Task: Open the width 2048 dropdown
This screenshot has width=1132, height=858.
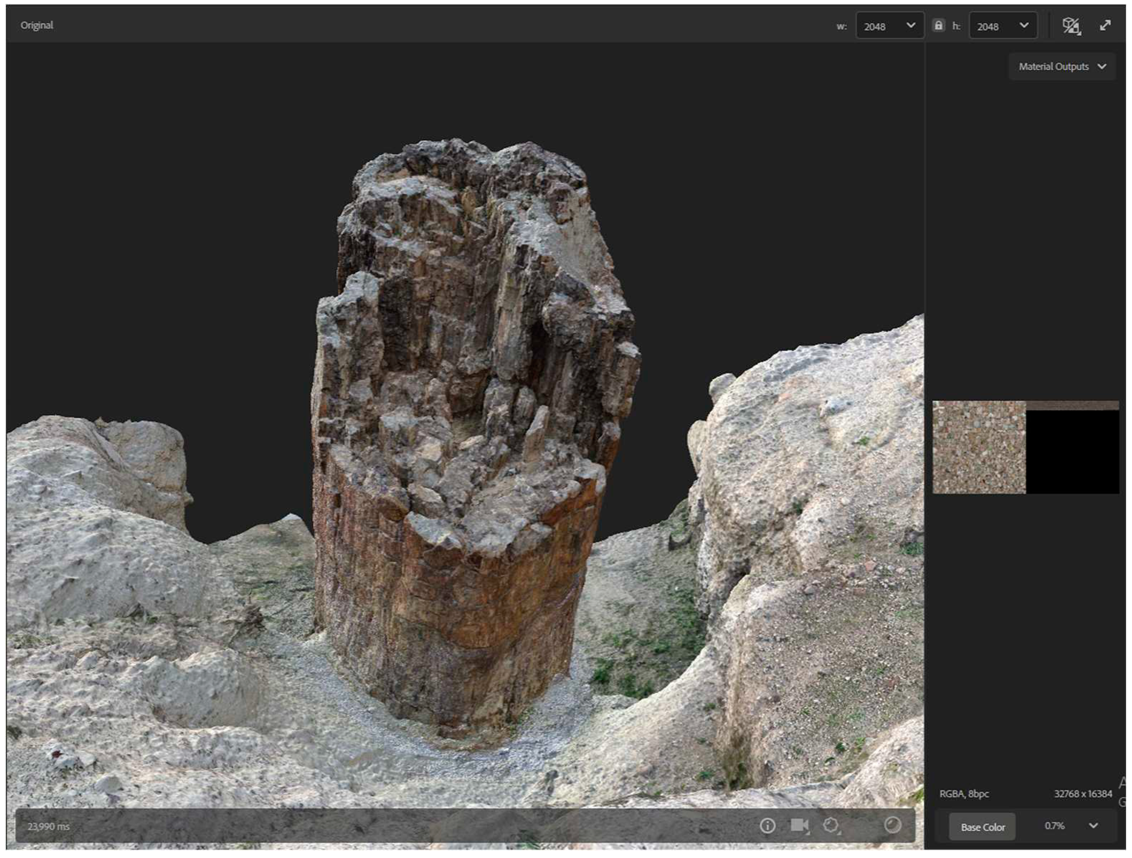Action: click(890, 26)
